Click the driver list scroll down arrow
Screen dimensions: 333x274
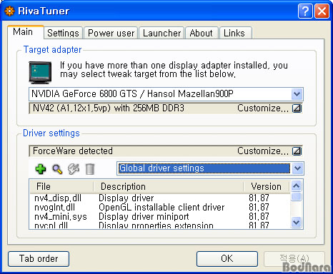[296, 223]
